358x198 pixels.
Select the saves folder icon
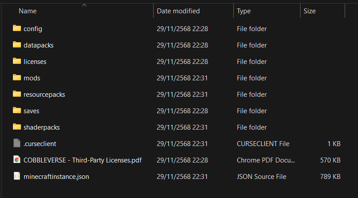tap(17, 111)
